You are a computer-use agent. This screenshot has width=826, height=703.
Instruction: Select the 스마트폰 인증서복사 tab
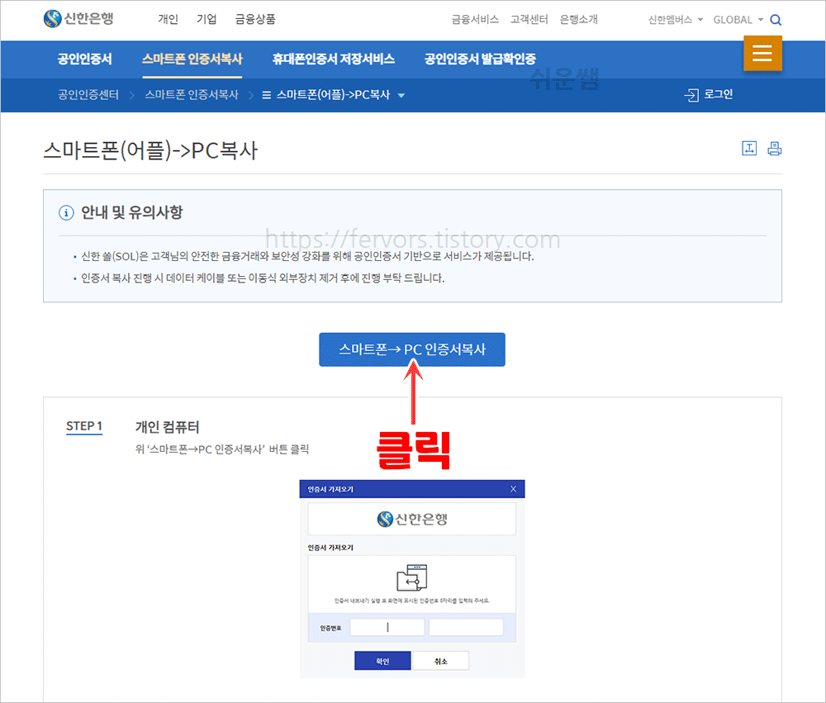[192, 59]
